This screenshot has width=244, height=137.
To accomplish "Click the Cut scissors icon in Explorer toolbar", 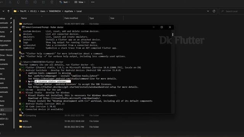I will (x=10, y=2).
